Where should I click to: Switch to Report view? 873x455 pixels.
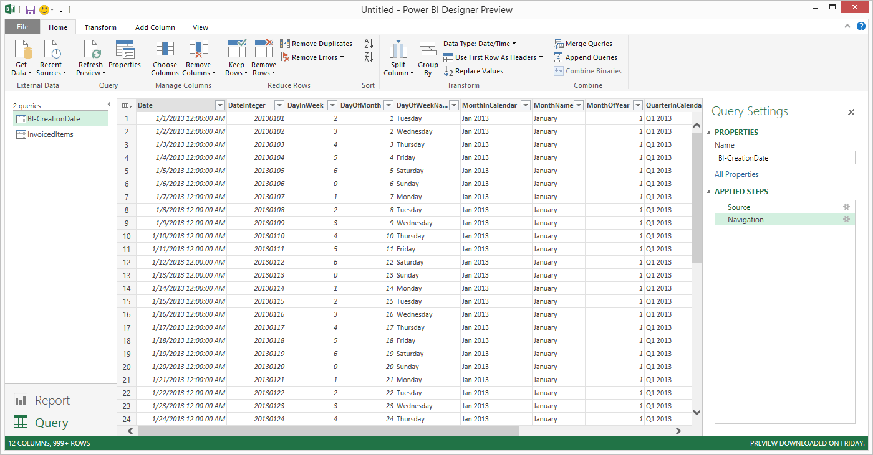tap(42, 400)
